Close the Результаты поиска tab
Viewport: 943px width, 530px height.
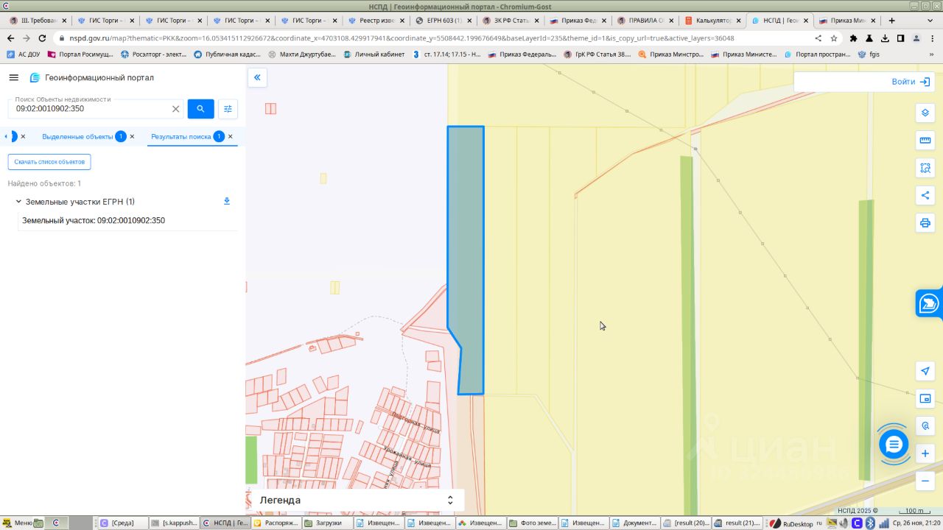pos(231,137)
